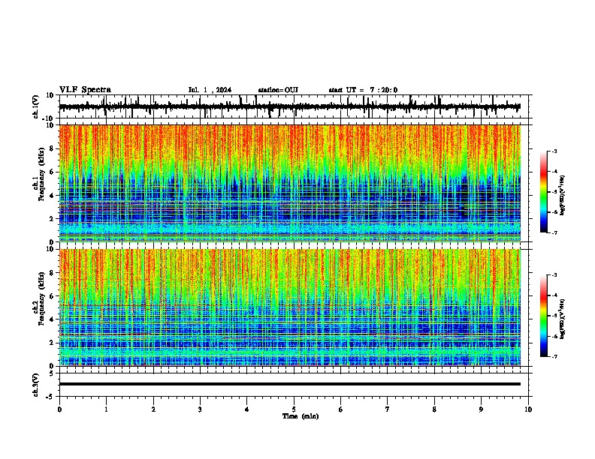Click the "7" tick label on time axis

pos(388,409)
